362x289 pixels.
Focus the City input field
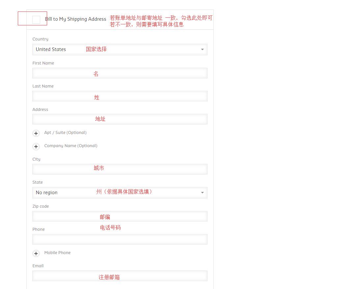[120, 169]
